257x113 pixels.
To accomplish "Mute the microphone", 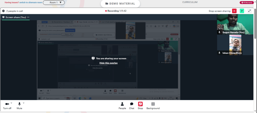I will (19, 106).
